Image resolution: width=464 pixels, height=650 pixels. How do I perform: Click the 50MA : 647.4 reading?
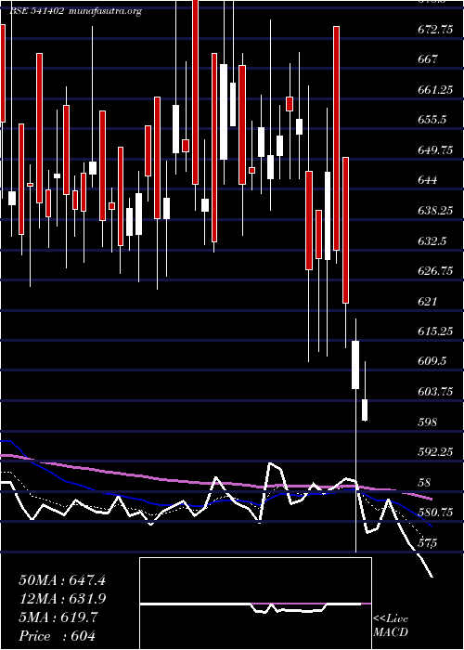(62, 580)
